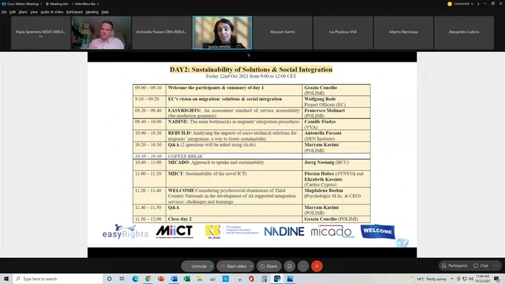Click the volume speaker tray icon

(x=471, y=279)
